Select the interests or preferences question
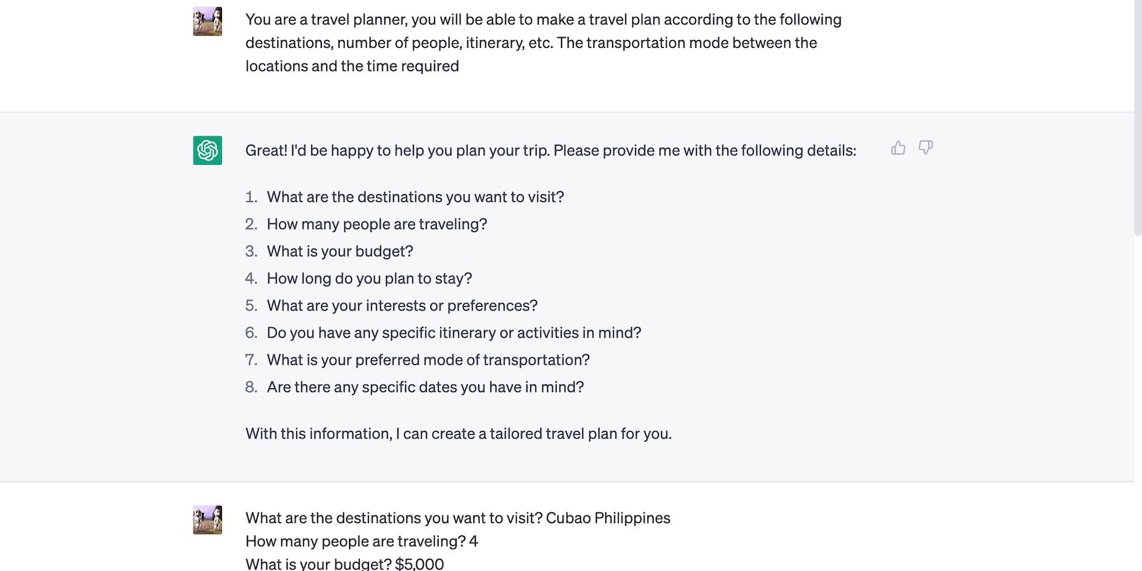Viewport: 1142px width, 571px height. click(402, 305)
